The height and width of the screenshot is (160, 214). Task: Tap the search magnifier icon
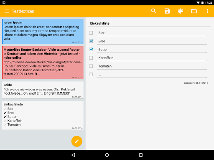(x=153, y=11)
